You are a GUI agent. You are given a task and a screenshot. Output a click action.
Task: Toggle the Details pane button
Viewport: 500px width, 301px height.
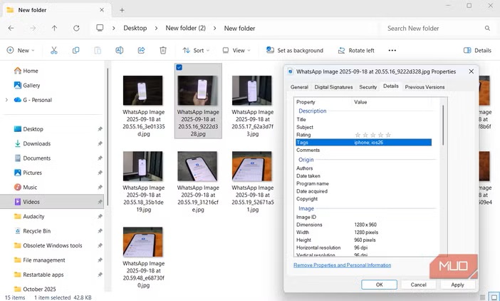(x=477, y=51)
